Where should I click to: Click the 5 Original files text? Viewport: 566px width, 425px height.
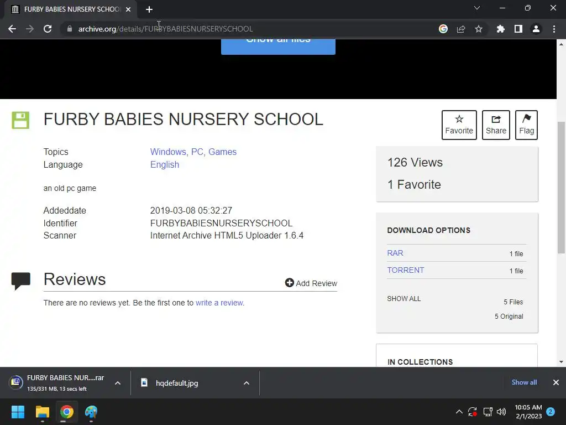pos(509,316)
